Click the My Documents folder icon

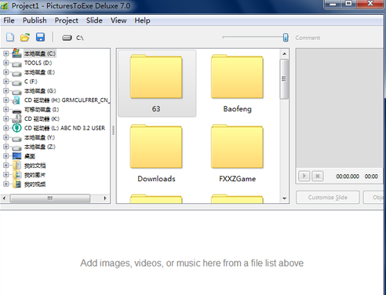click(16, 166)
